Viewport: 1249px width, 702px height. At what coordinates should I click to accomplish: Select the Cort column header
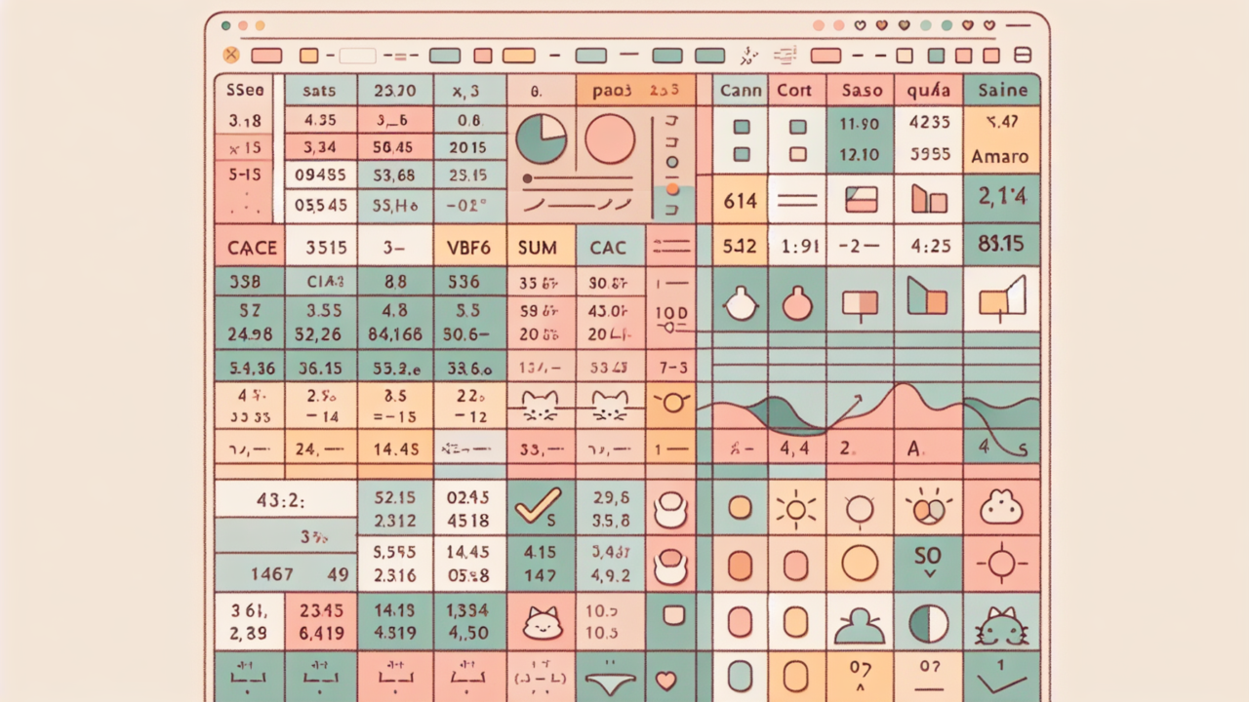[795, 91]
